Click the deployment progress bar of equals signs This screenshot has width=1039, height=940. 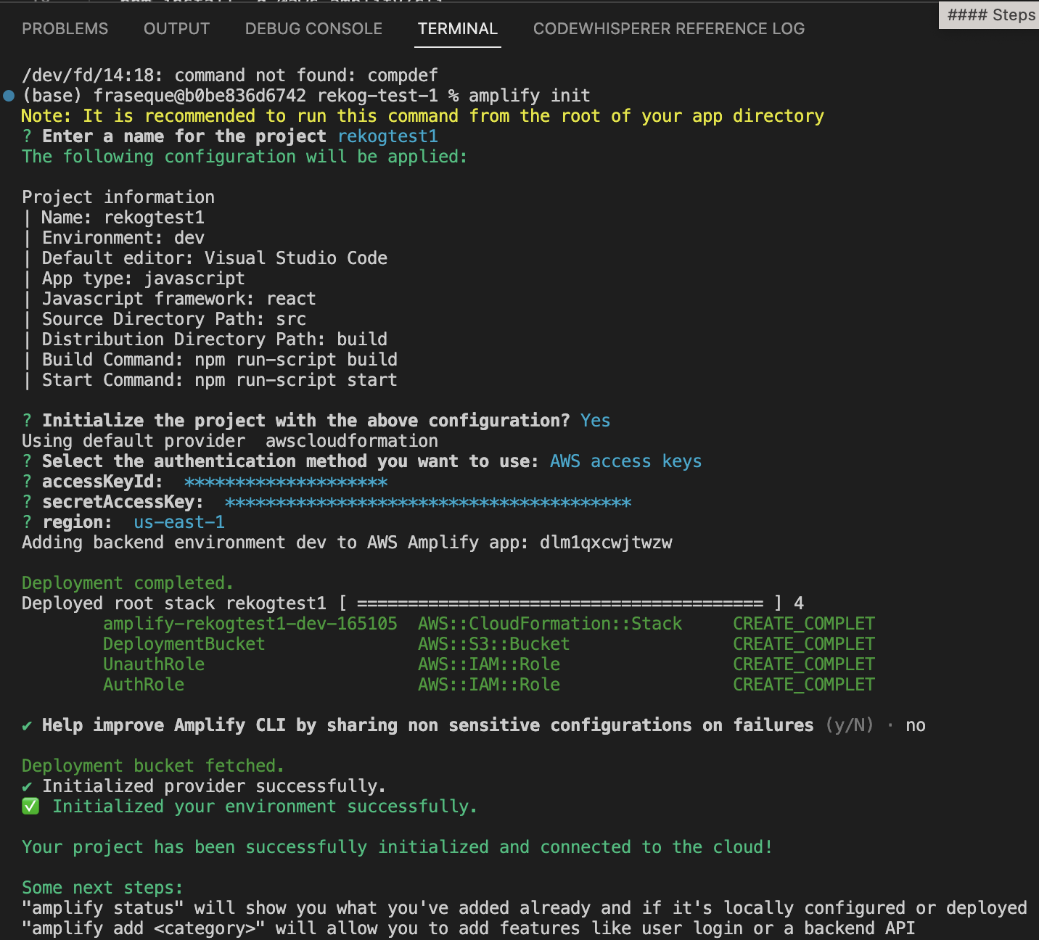(560, 603)
